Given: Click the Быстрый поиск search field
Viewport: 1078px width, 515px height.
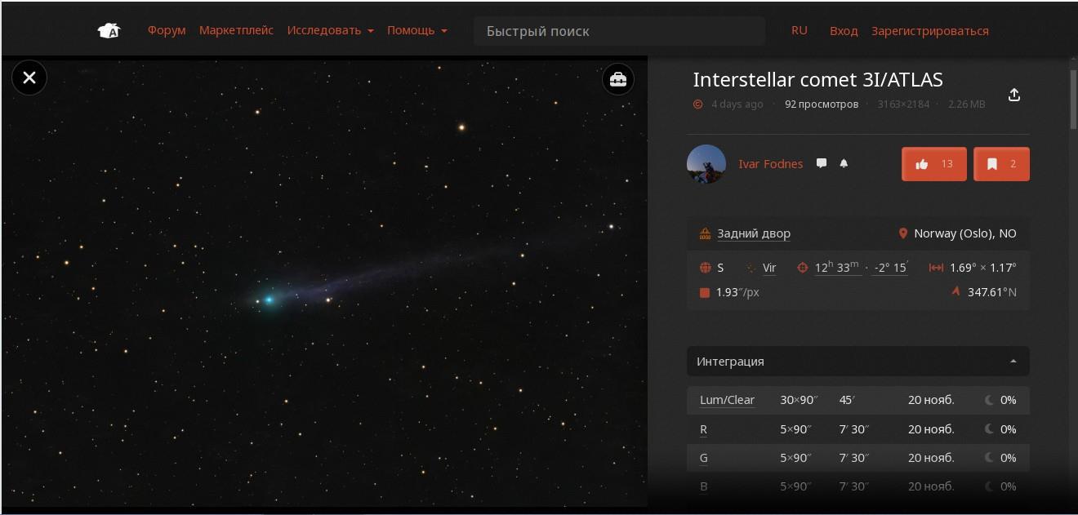Looking at the screenshot, I should pos(619,31).
